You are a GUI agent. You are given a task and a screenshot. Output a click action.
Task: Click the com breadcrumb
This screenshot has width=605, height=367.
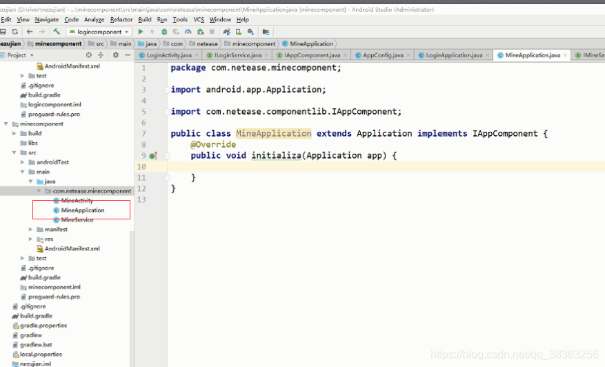tap(173, 44)
